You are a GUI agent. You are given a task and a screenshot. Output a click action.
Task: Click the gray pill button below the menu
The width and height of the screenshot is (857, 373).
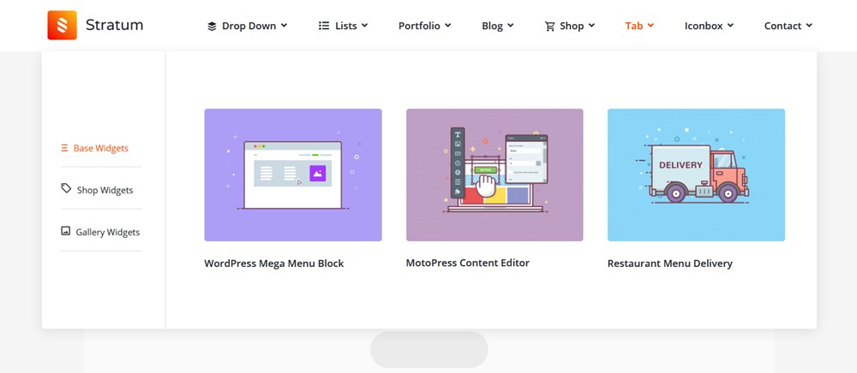(429, 350)
